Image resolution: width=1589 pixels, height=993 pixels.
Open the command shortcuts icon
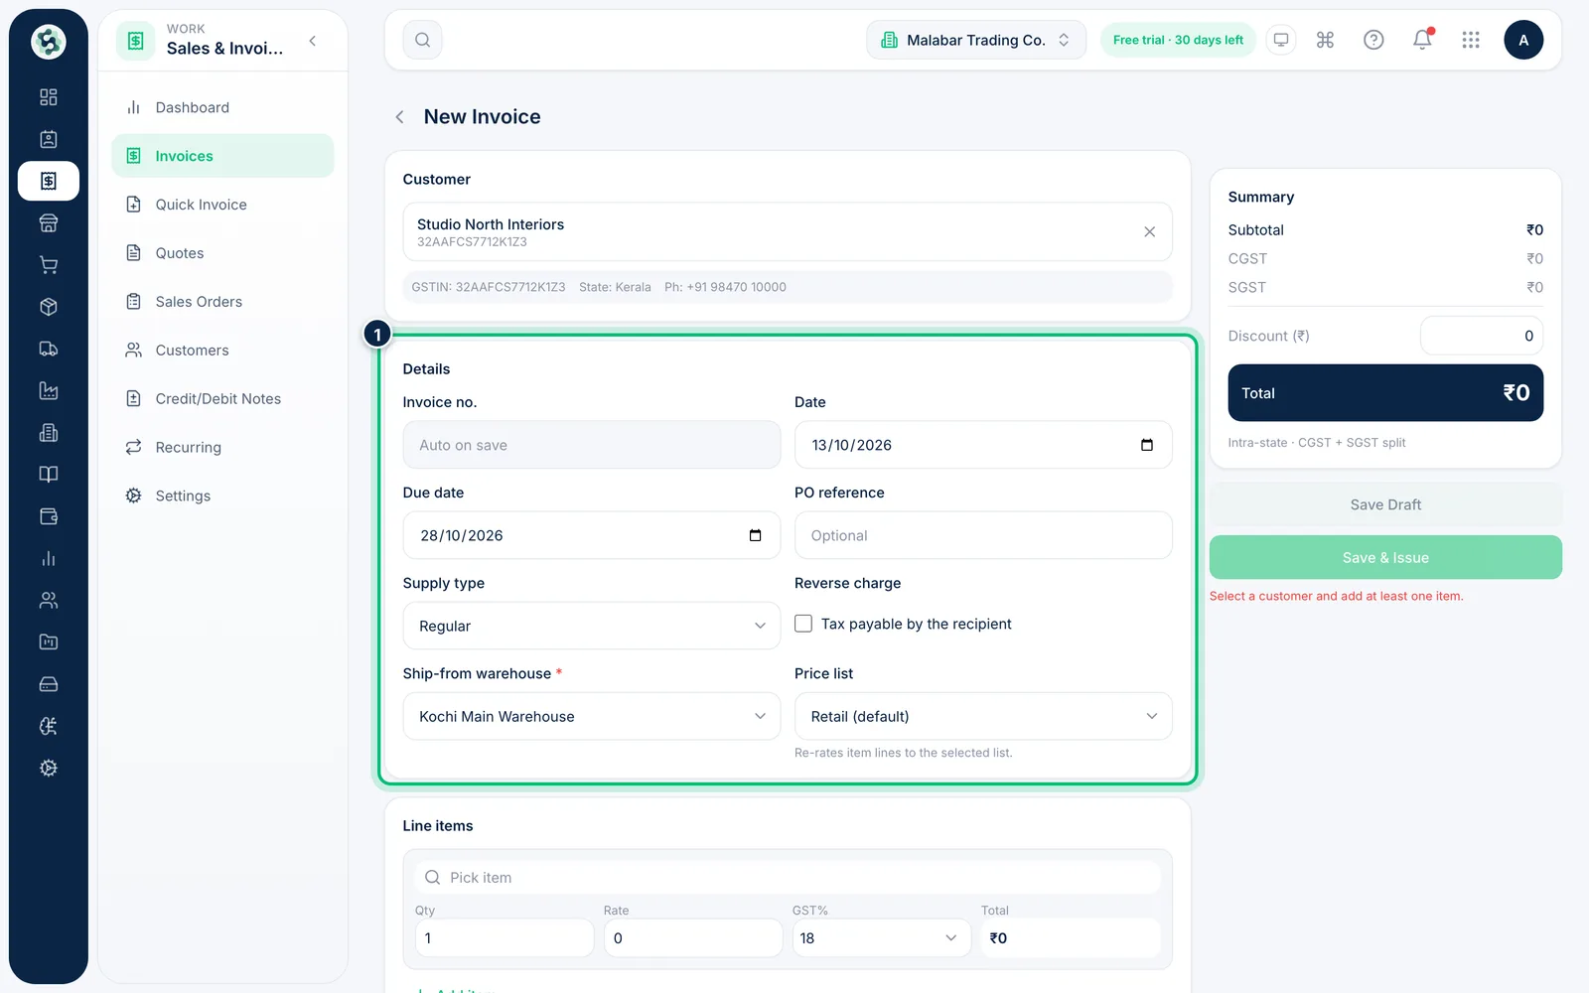1325,40
